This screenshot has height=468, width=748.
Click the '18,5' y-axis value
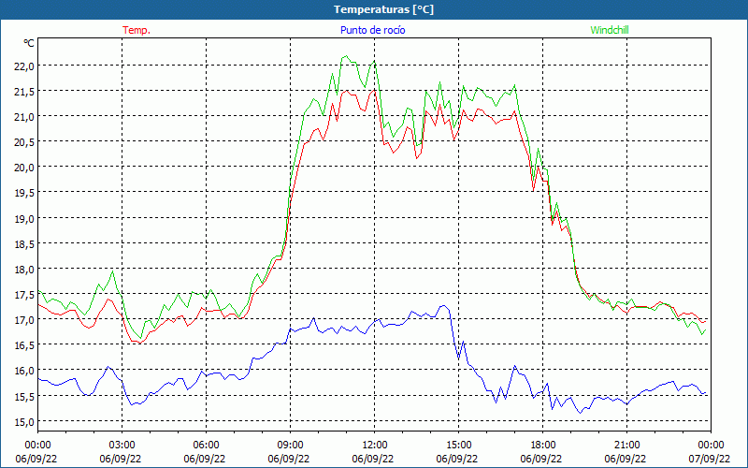click(x=24, y=243)
